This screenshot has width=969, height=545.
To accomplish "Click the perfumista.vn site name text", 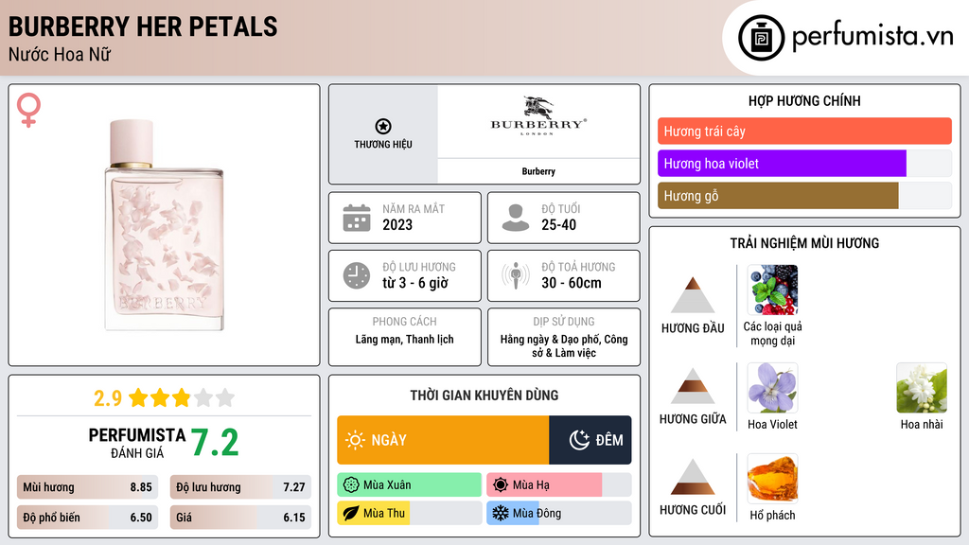I will click(872, 37).
